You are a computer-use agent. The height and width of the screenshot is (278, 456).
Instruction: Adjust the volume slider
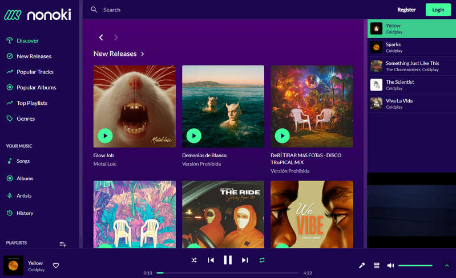[415, 265]
